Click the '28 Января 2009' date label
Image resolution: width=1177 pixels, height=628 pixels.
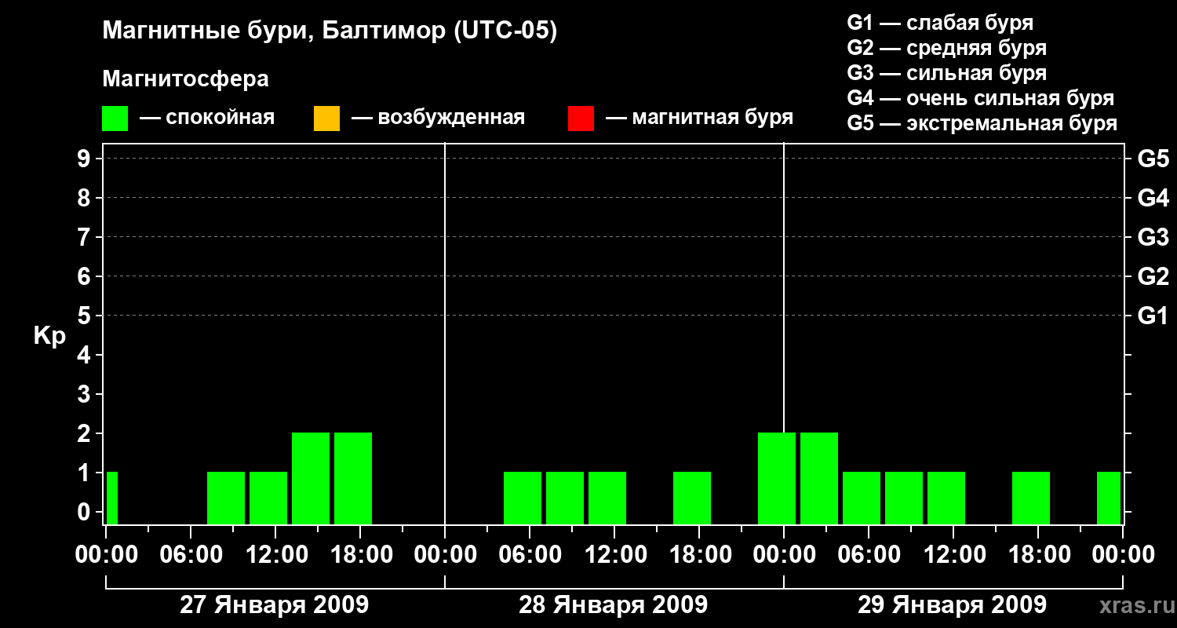pyautogui.click(x=614, y=605)
